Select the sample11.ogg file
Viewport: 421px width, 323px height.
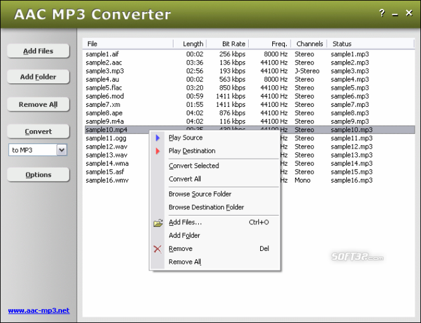point(106,138)
